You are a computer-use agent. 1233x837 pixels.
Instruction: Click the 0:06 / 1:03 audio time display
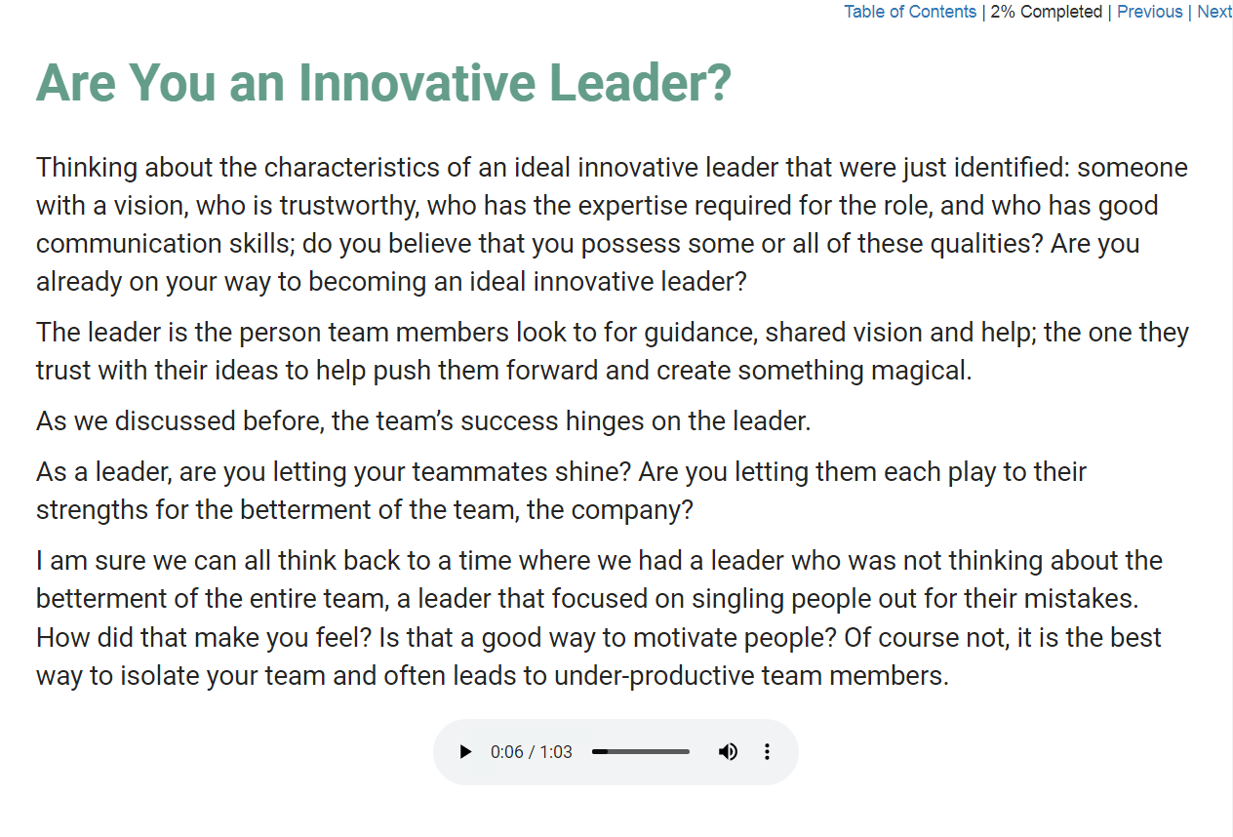pos(532,752)
